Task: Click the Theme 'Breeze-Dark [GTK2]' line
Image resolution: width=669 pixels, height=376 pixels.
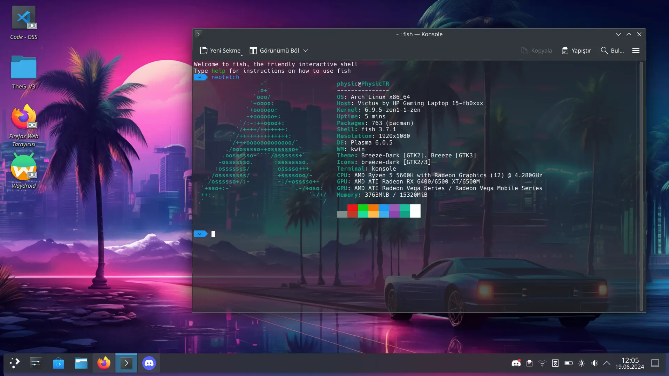Action: 406,155
